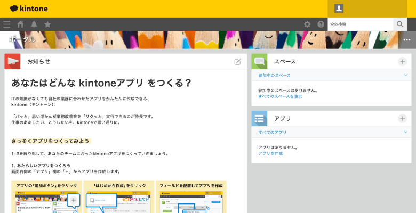Open the settings gear icon

pyautogui.click(x=307, y=24)
